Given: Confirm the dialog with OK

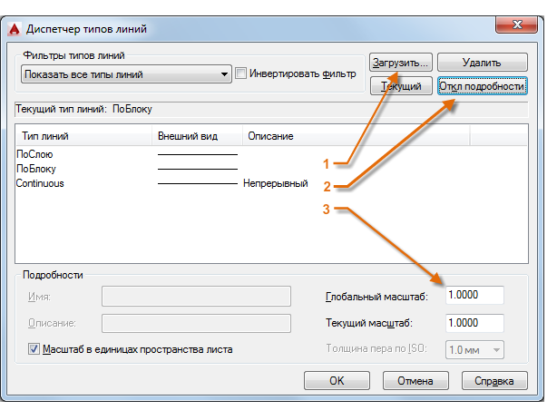Looking at the screenshot, I should [x=337, y=381].
